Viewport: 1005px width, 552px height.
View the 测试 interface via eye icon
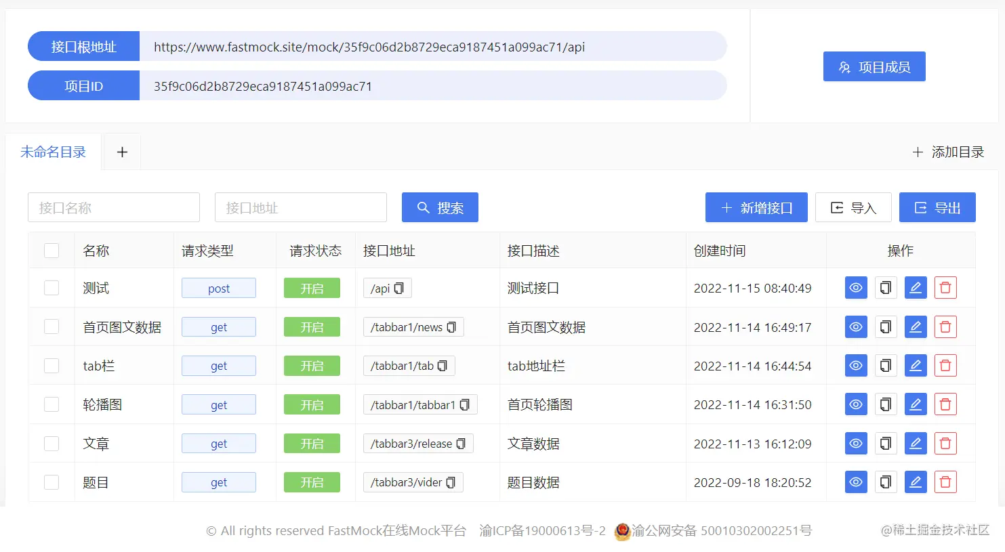click(856, 288)
